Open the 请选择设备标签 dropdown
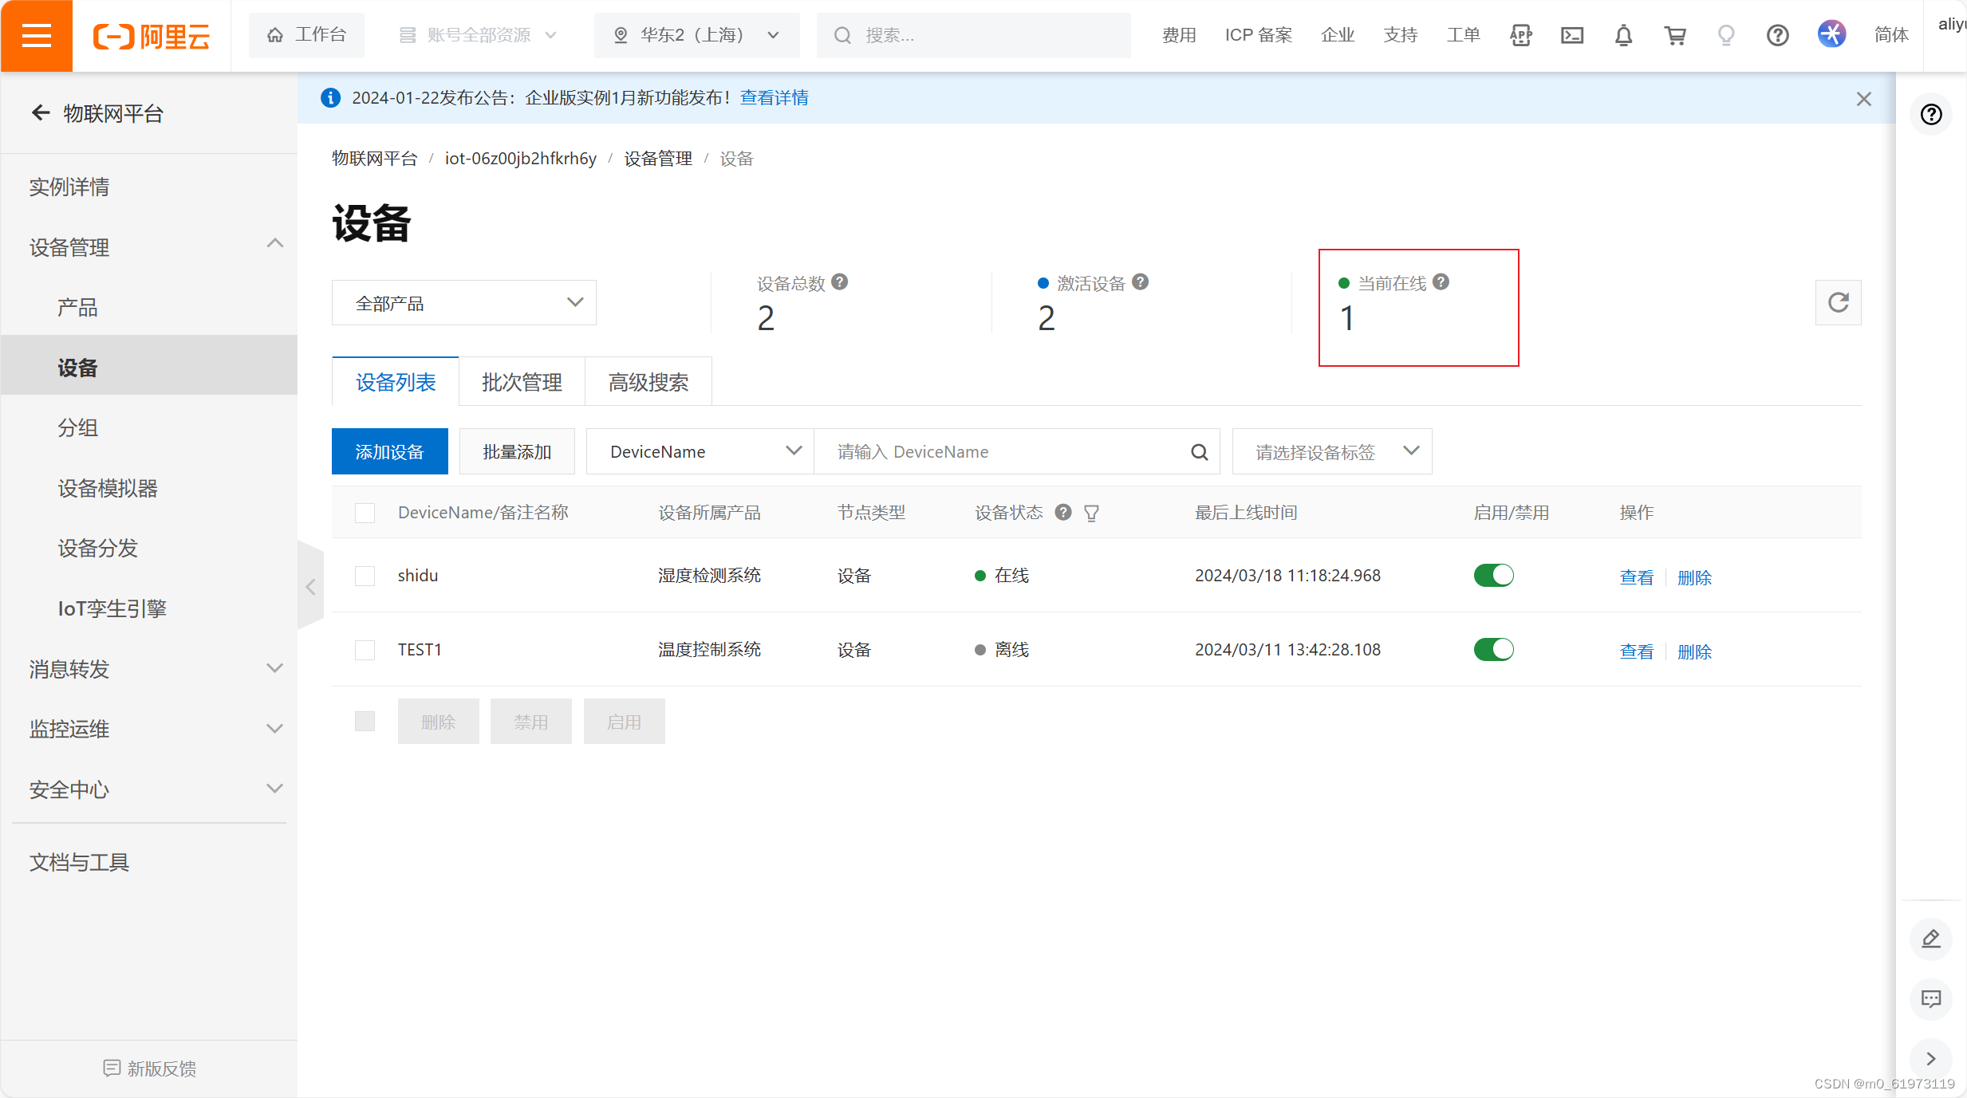 click(x=1331, y=451)
